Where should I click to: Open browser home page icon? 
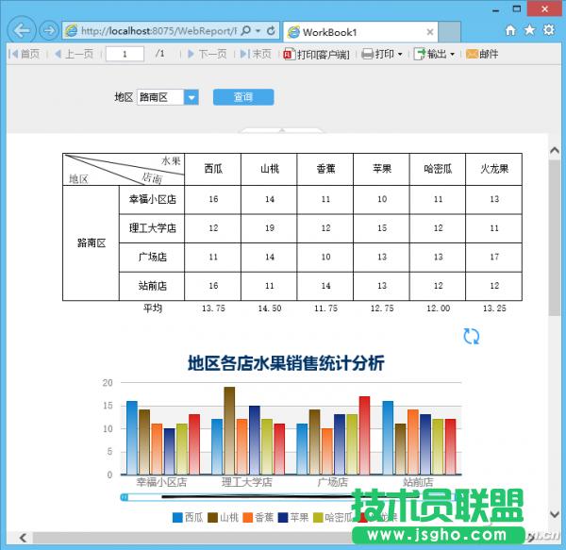[x=510, y=30]
